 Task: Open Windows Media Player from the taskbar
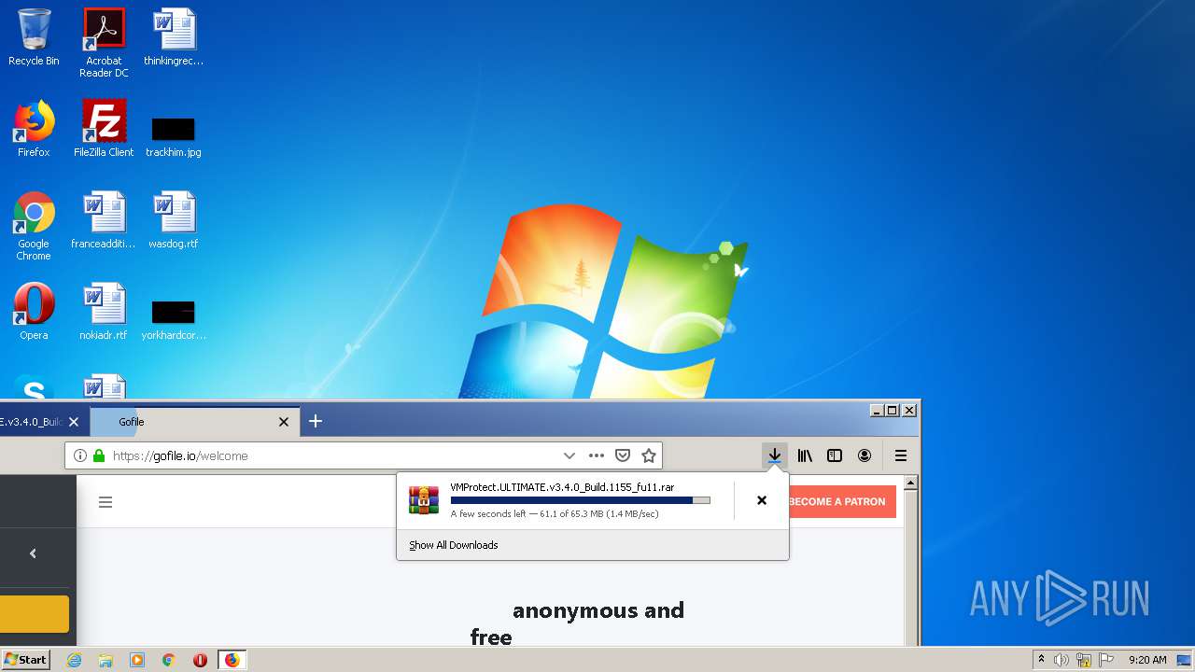[x=137, y=660]
